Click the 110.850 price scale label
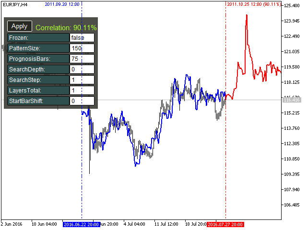Viewport: 307px width, 230px height. click(x=292, y=159)
